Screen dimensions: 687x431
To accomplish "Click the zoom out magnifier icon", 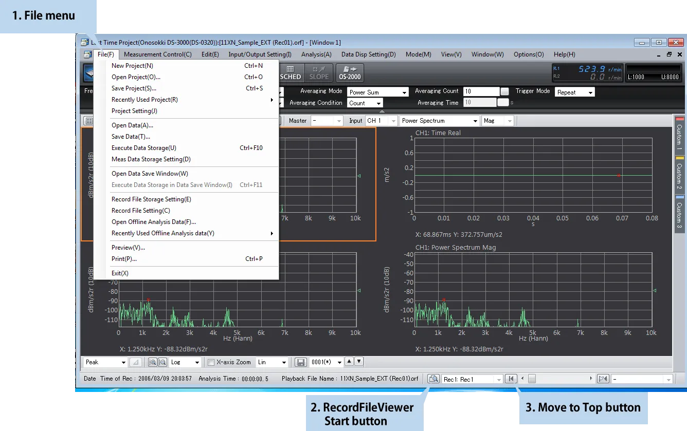I will [162, 362].
